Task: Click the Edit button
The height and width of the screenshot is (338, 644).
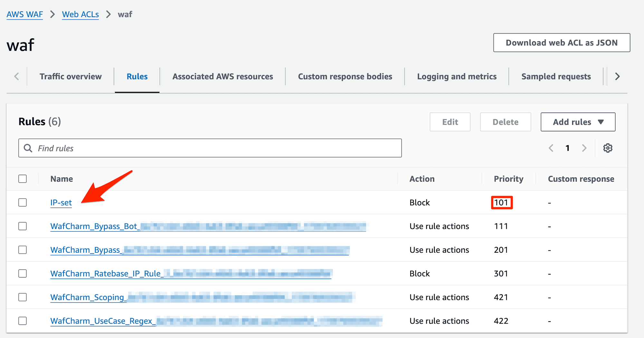Action: pos(450,122)
